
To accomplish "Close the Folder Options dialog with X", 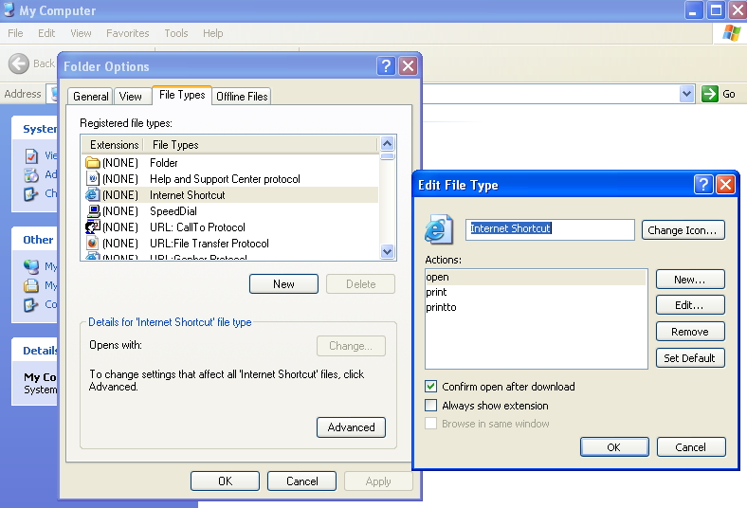I will [409, 66].
